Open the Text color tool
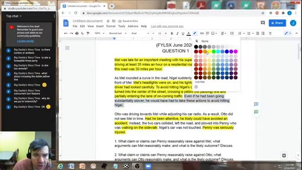Viewport: 302px width, 170px height. [x=189, y=34]
